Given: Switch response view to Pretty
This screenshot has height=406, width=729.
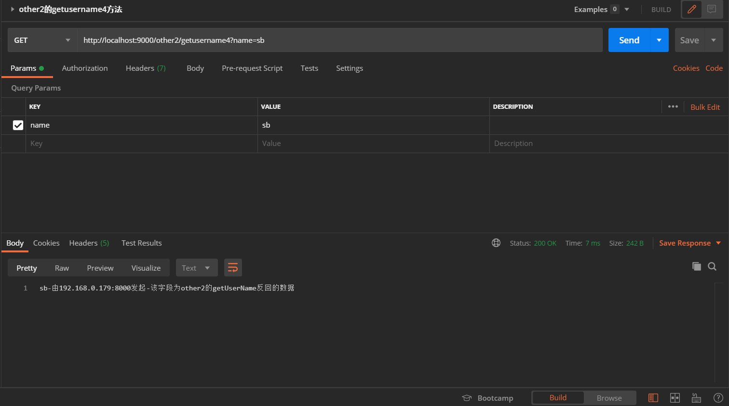Looking at the screenshot, I should 27,268.
